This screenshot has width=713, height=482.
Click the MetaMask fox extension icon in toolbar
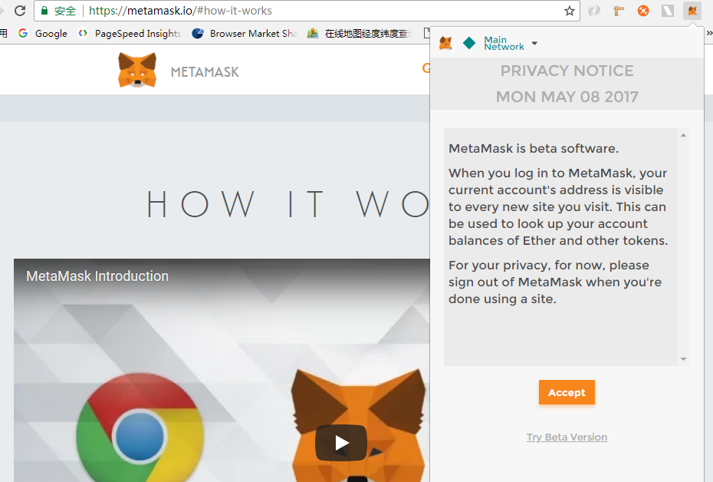pos(692,11)
